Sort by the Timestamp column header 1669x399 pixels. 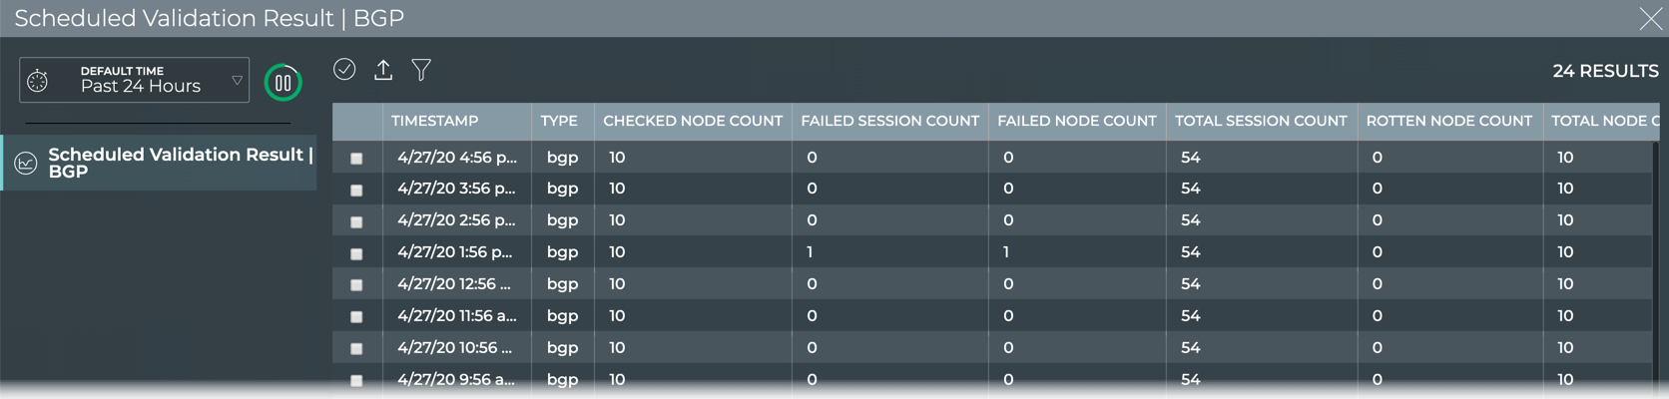point(434,121)
